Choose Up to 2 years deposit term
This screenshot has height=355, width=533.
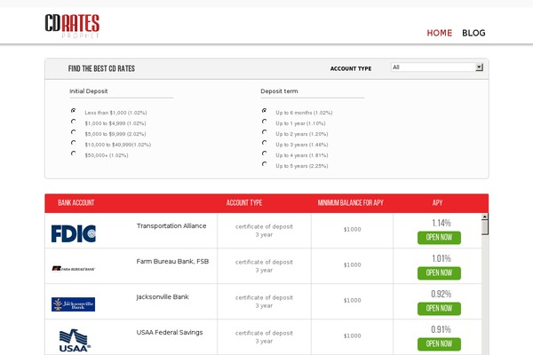tap(265, 132)
